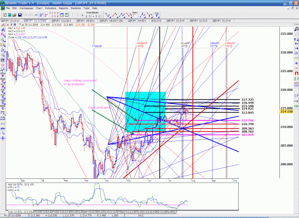Switch to GBPJPY H12 60-I chart tab
The image size is (299, 218).
[x=61, y=21]
